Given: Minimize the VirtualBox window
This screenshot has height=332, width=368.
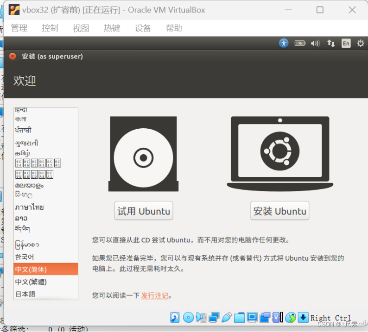Looking at the screenshot, I should pos(288,10).
